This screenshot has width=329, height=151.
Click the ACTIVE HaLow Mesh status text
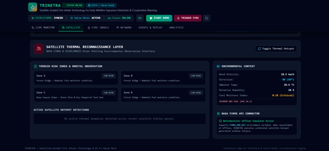(x=96, y=18)
